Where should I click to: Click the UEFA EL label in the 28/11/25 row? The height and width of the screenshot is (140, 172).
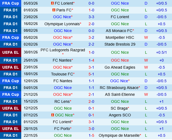tap(11, 129)
